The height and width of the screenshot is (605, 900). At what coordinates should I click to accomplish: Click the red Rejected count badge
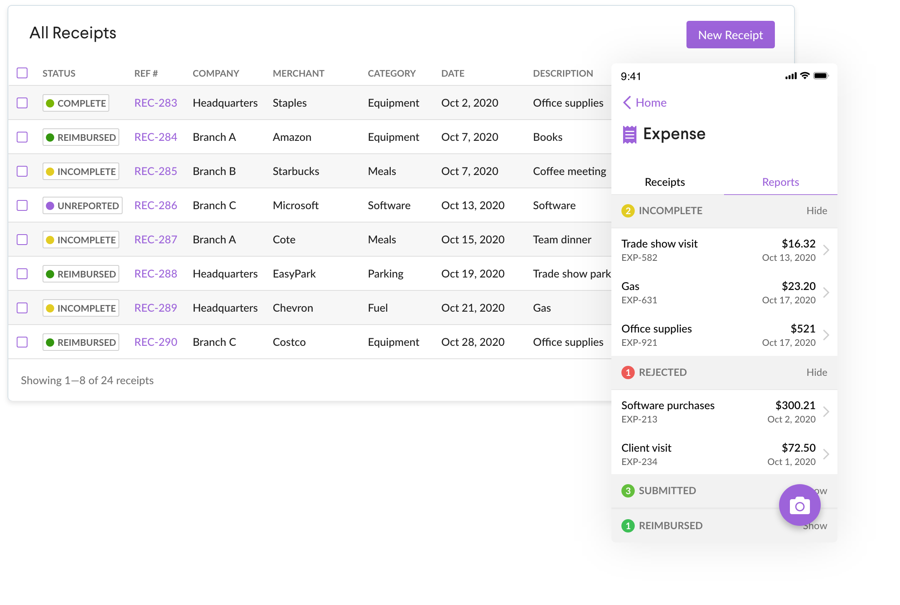[628, 372]
